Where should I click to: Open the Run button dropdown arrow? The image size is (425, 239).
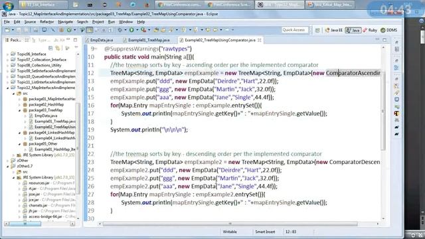137,30
